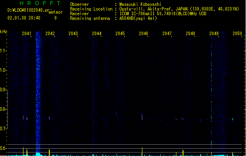Click the 0.9 kHz axis label
The image size is (246, 156).
pyautogui.click(x=3, y=90)
